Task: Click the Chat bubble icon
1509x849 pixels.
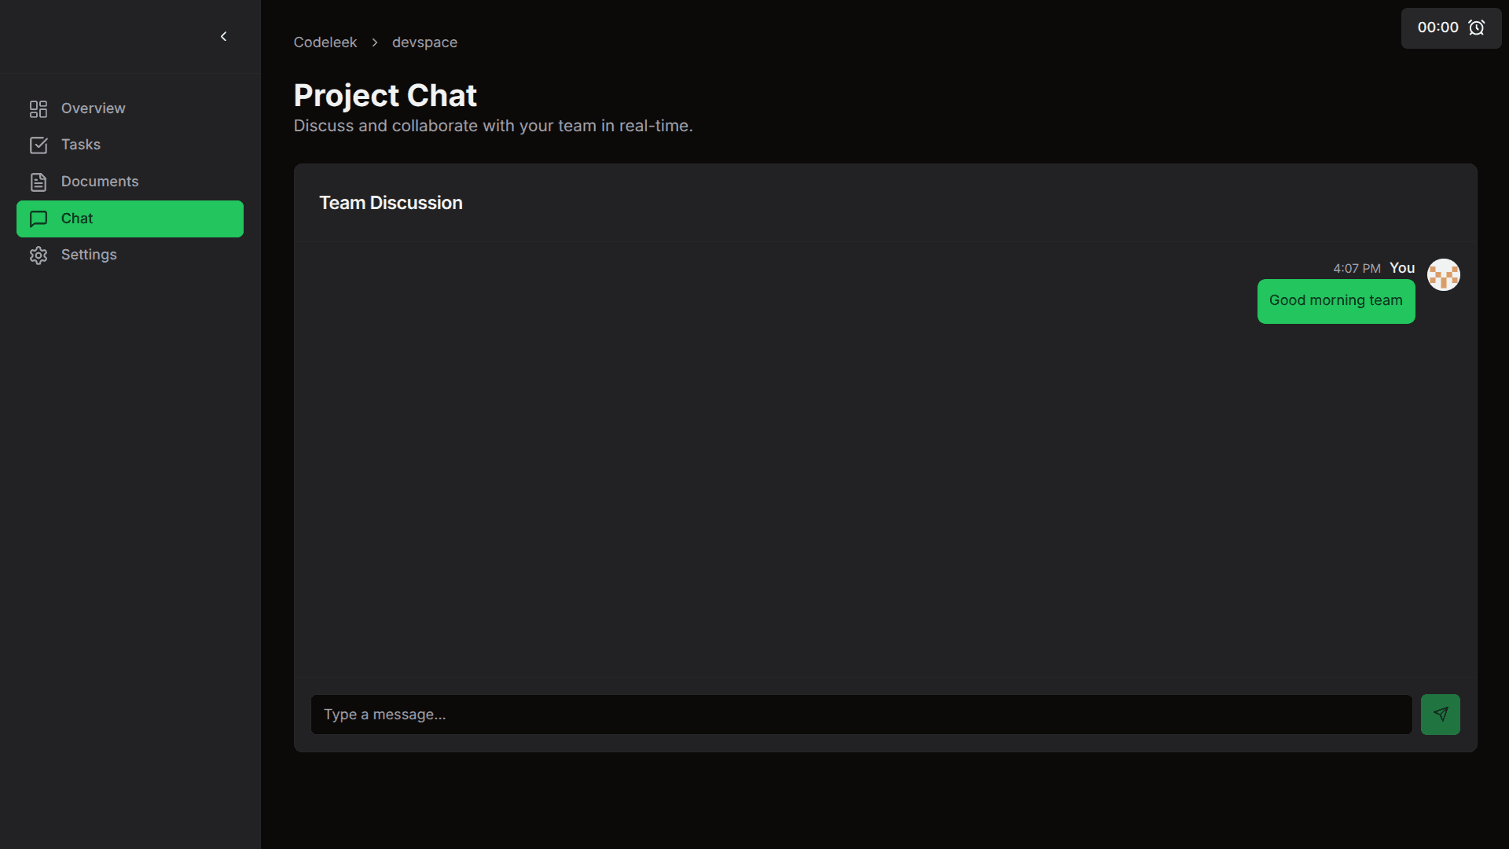Action: [38, 219]
